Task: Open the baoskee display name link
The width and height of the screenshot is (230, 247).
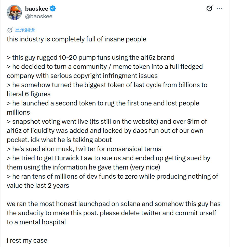Action: click(x=37, y=9)
